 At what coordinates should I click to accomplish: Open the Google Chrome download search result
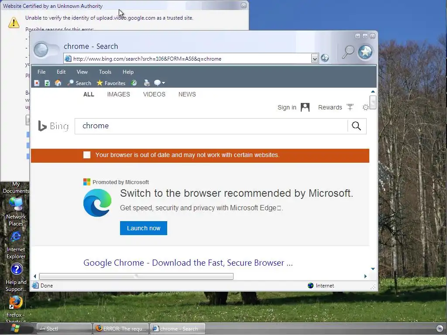pyautogui.click(x=188, y=263)
